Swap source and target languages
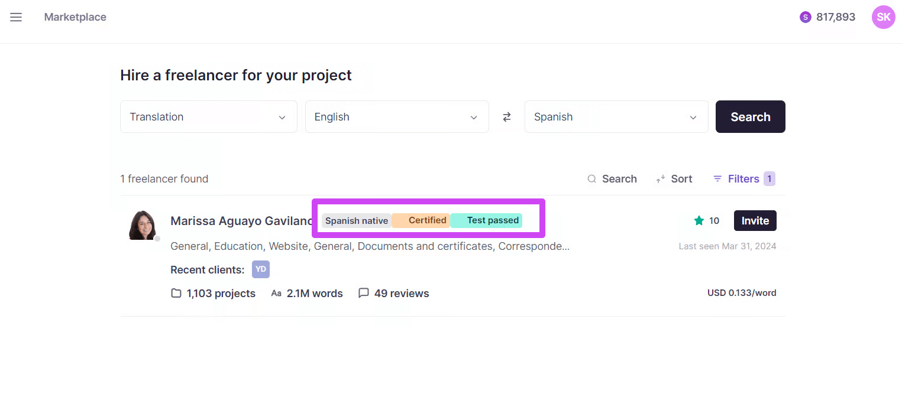Viewport: 902px width, 417px height. tap(507, 117)
